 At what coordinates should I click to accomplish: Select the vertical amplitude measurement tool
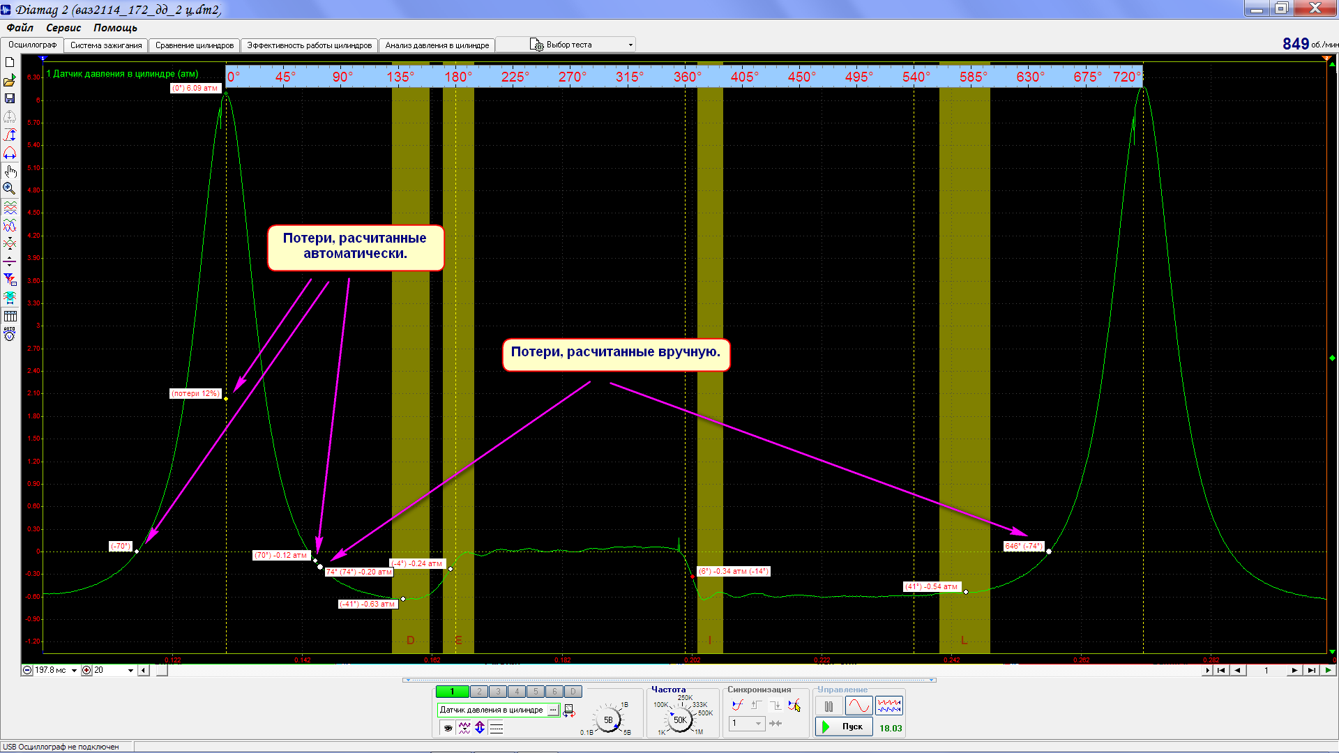(10, 135)
